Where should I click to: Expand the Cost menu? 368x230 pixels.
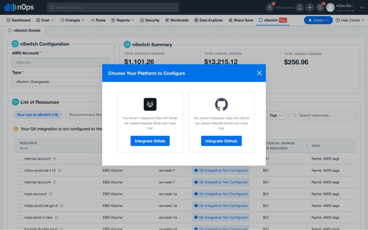[45, 20]
